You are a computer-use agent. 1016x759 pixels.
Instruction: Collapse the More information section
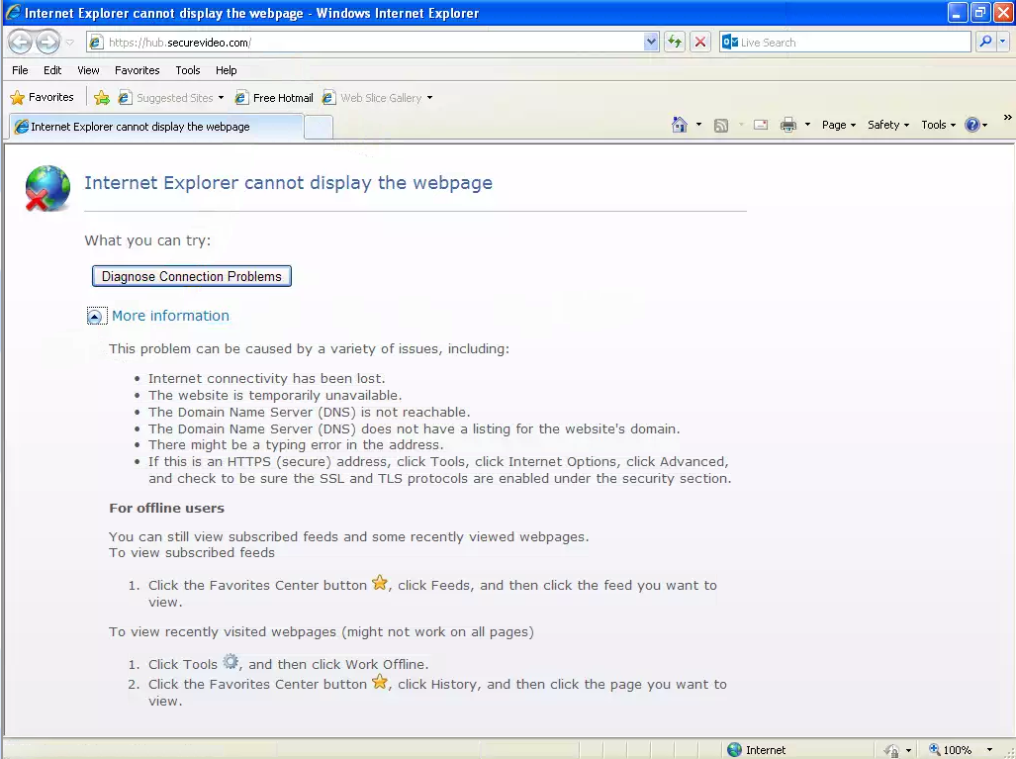(x=96, y=315)
